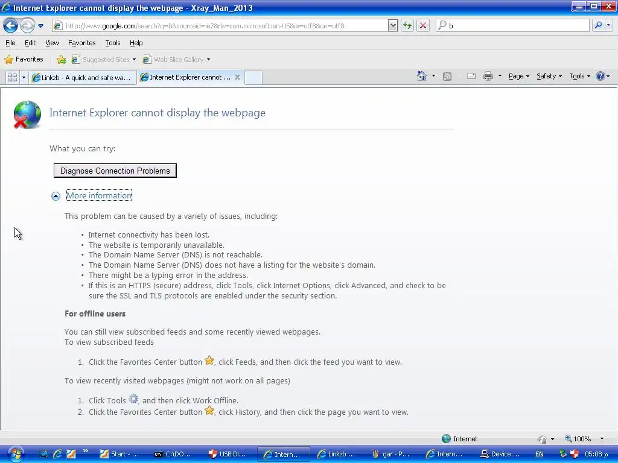Click the Read Mail envelope icon
Screen dimensions: 618x463
[471, 76]
